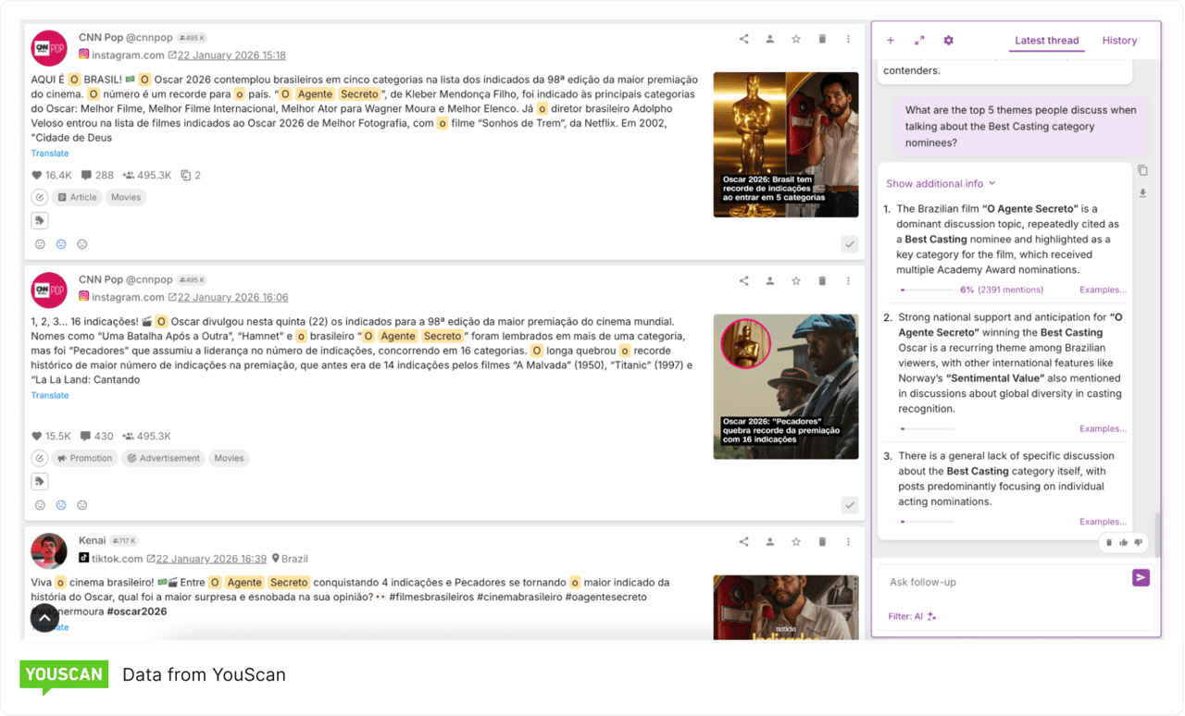
Task: Share the CNN Pop Oscar post
Action: [x=743, y=38]
